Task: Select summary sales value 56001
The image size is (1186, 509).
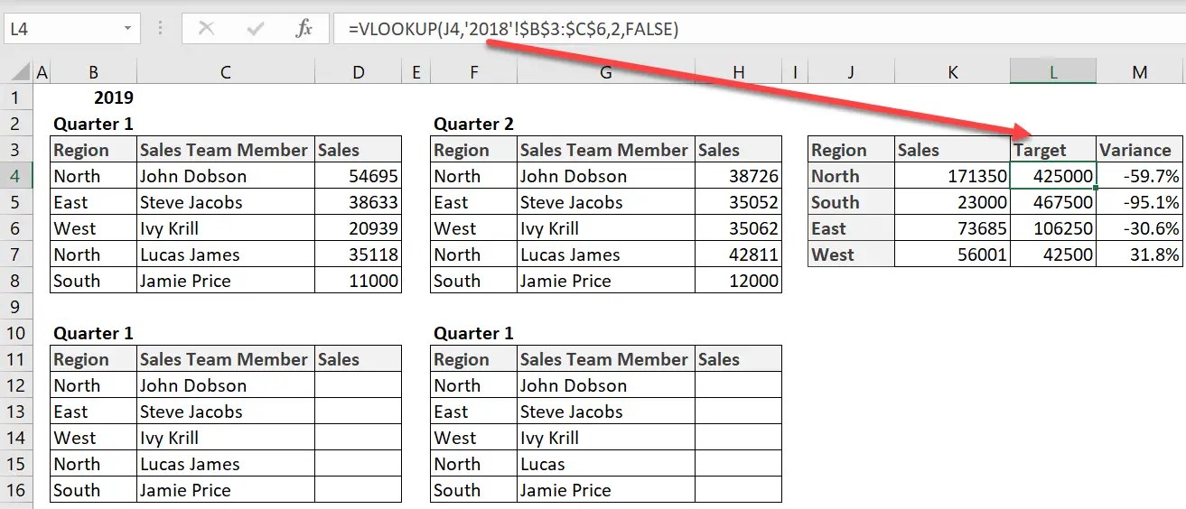Action: 952,255
